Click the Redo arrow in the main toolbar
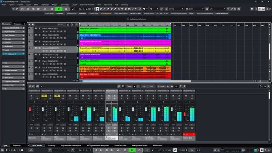This screenshot has width=272, height=153. click(17, 9)
